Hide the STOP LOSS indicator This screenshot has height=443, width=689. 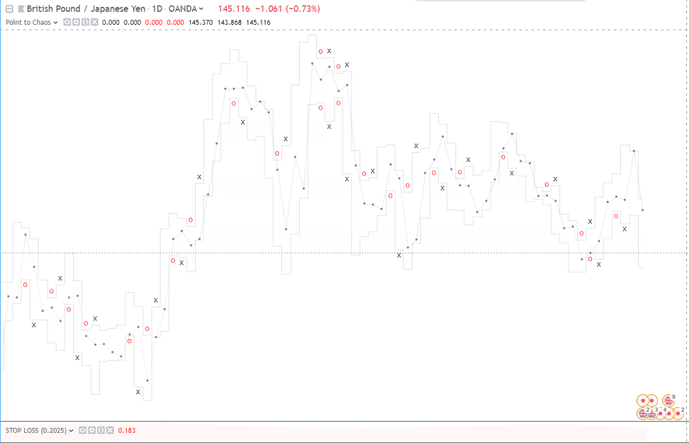pyautogui.click(x=82, y=431)
